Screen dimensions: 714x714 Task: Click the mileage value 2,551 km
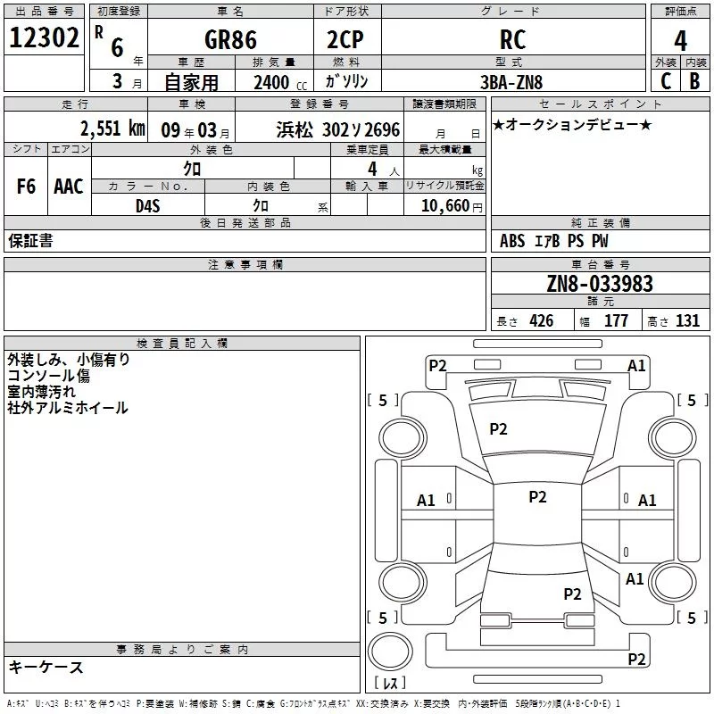coord(112,128)
